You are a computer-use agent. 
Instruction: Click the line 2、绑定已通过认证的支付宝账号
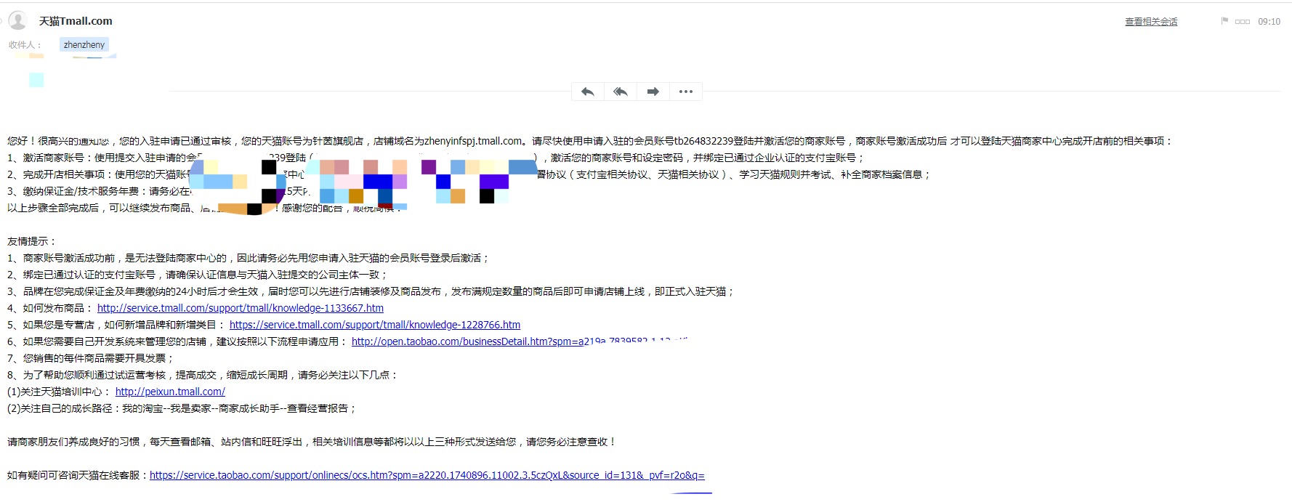coord(198,275)
